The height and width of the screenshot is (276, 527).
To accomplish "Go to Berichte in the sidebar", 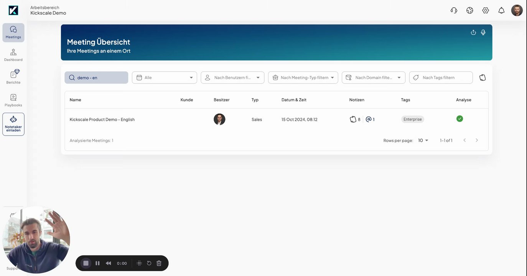I will point(13,77).
